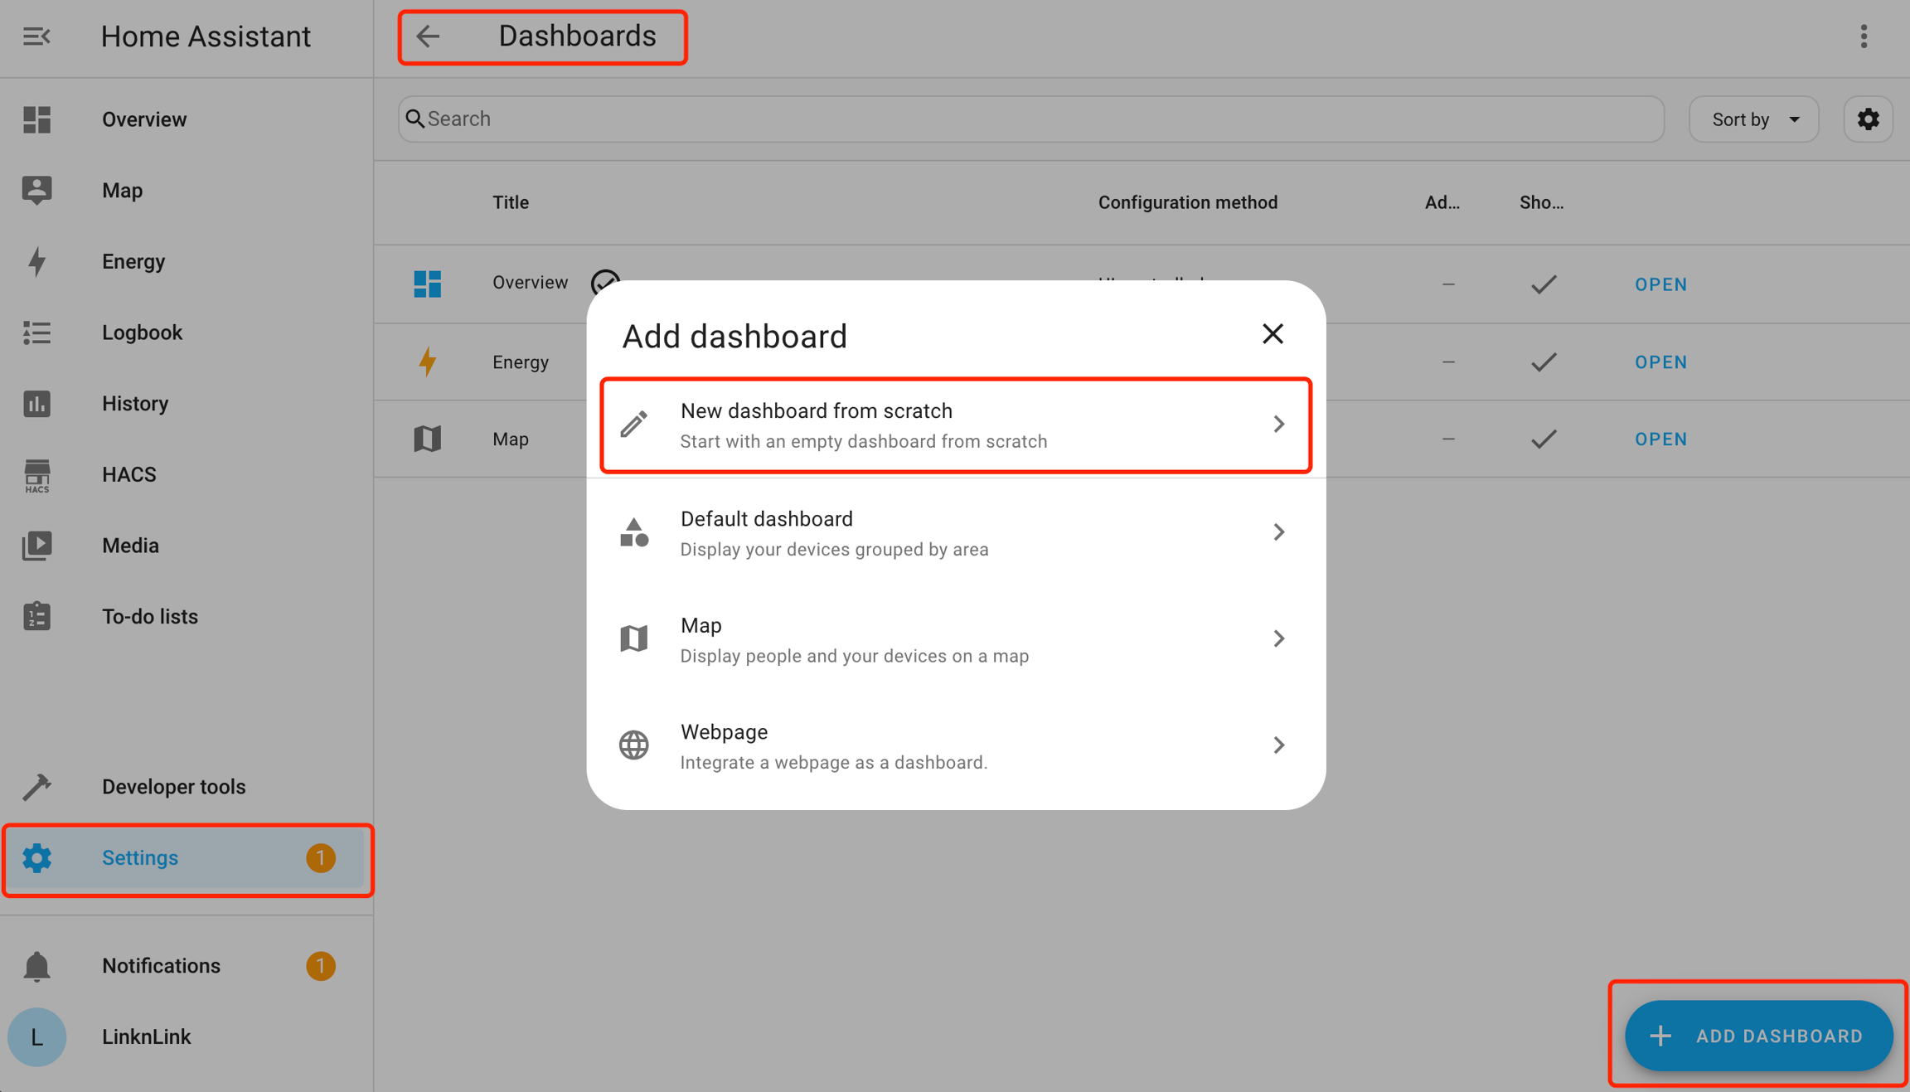Open Logbook in sidebar
1910x1092 pixels.
click(x=141, y=332)
